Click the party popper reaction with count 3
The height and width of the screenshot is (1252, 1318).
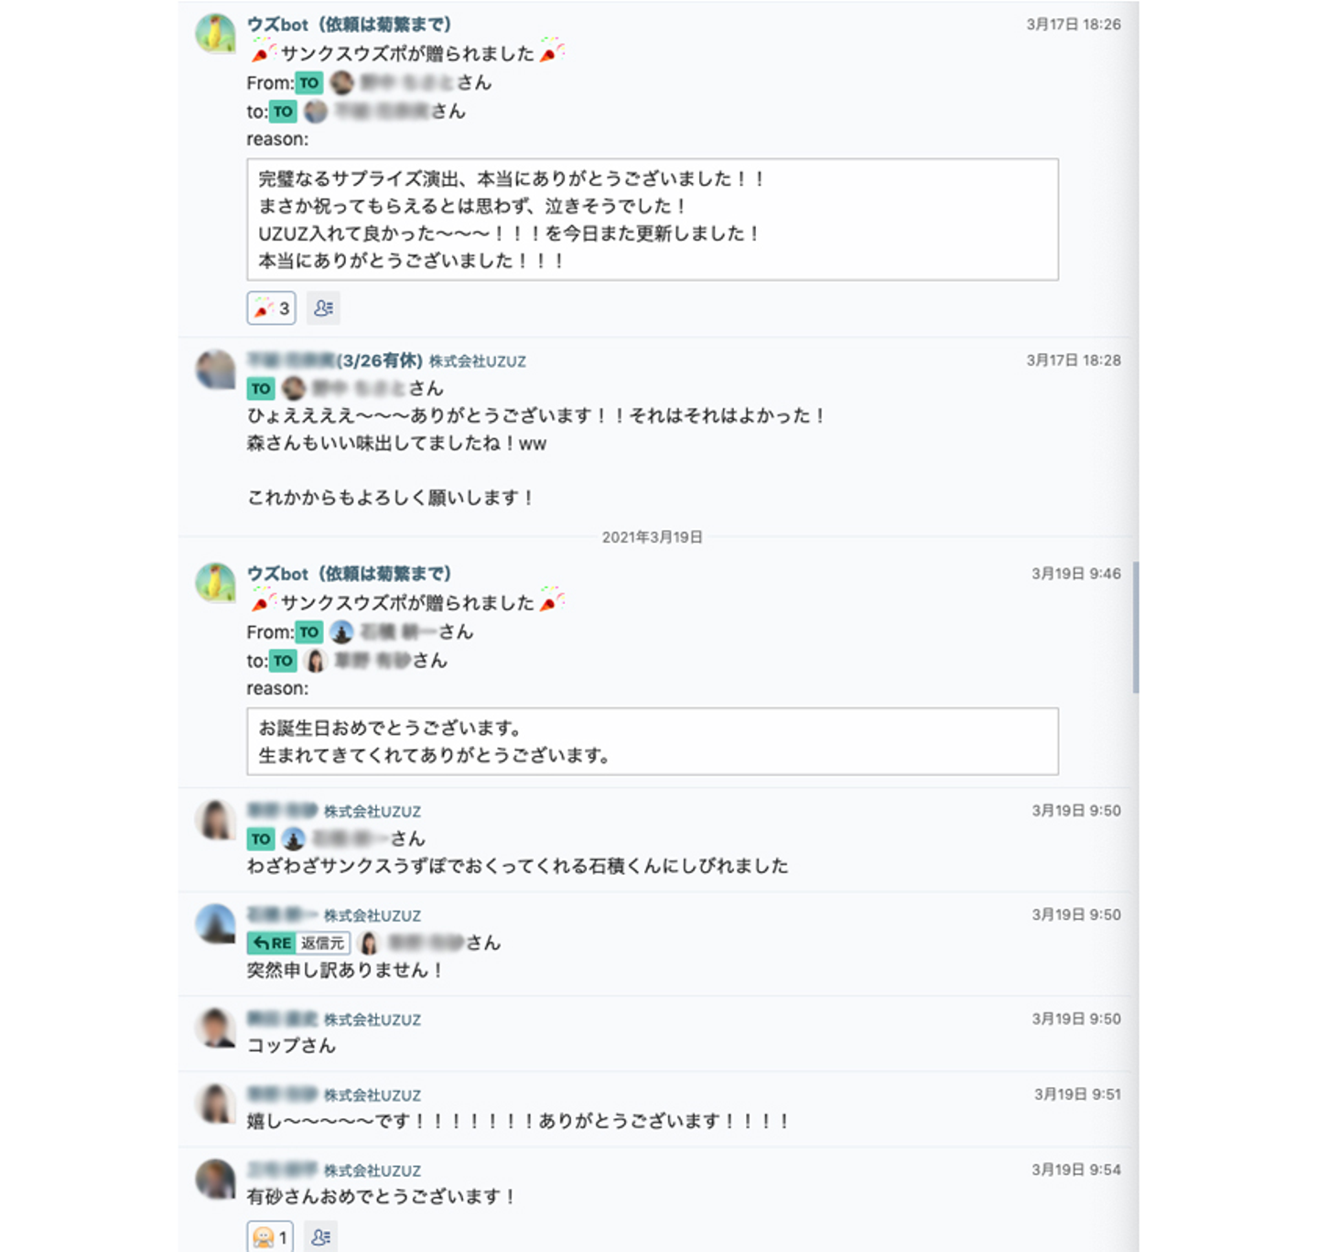pyautogui.click(x=271, y=308)
